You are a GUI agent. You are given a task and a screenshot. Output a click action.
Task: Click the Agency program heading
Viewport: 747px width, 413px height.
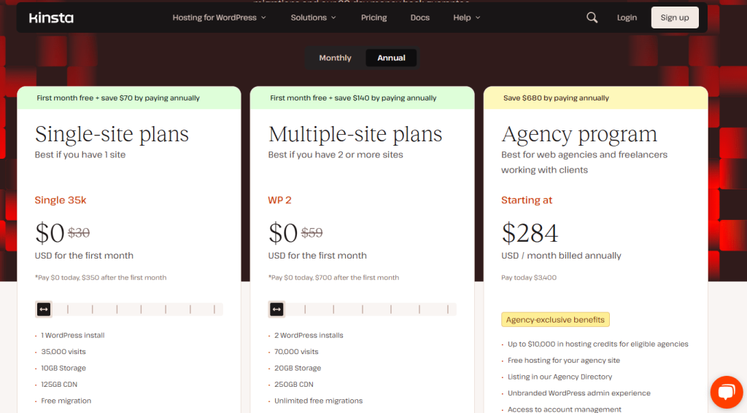click(578, 134)
